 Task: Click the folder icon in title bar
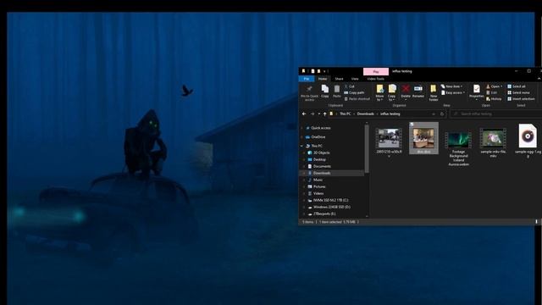tap(303, 71)
